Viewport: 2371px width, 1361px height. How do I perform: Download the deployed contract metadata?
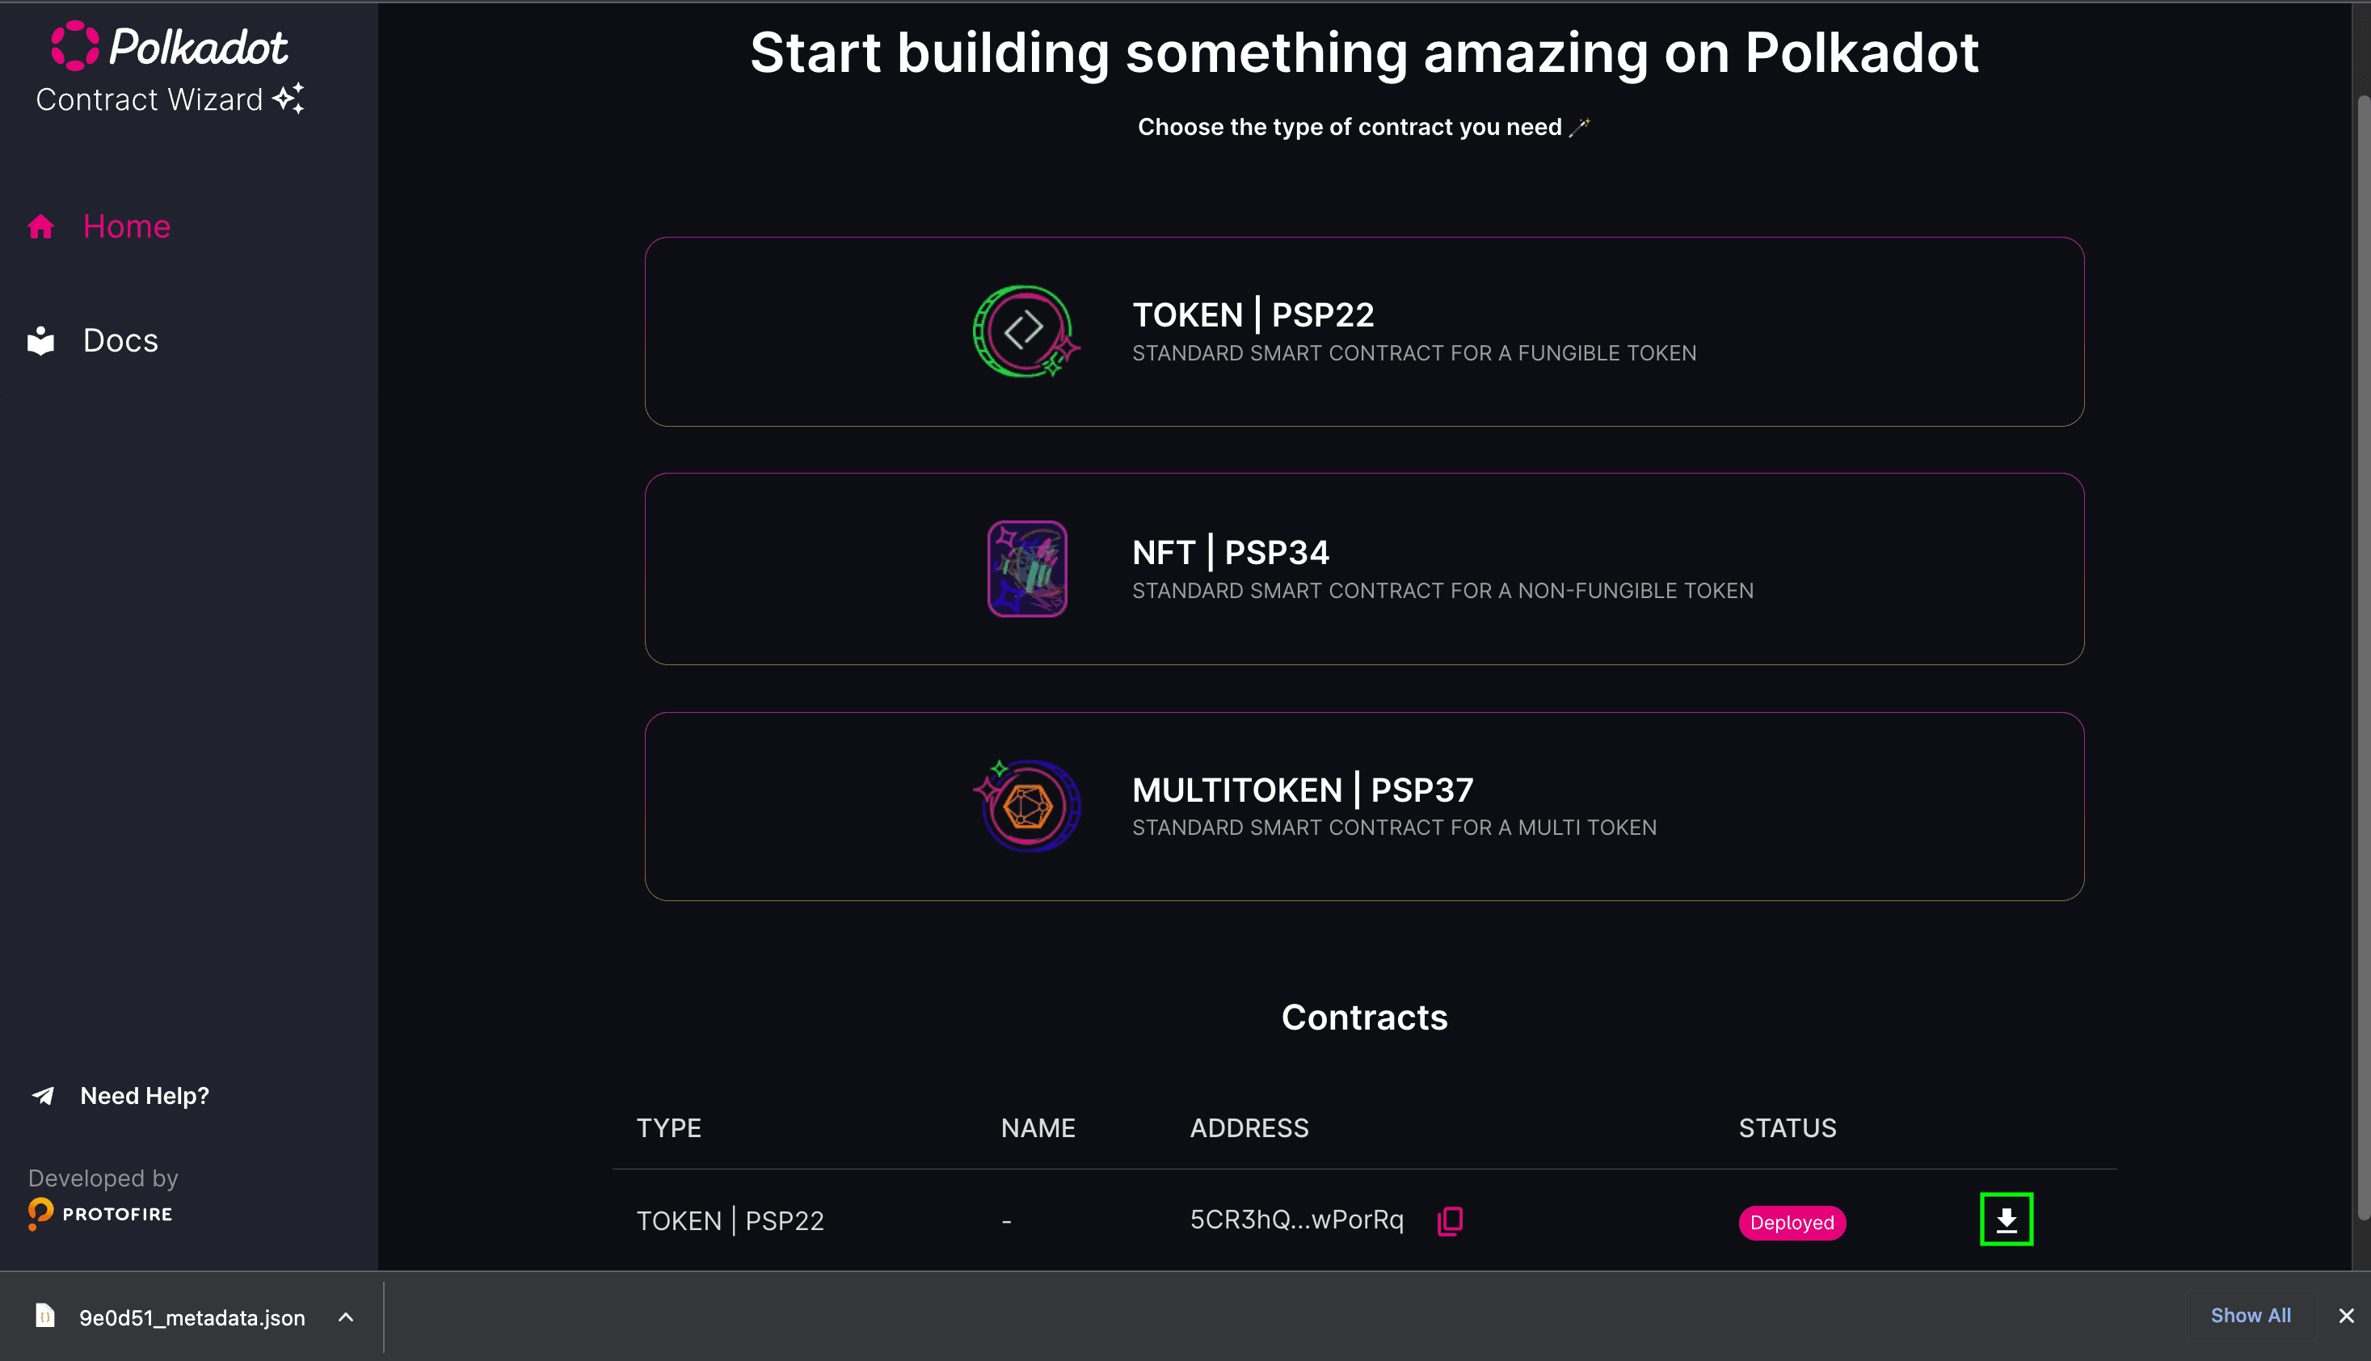point(2006,1220)
